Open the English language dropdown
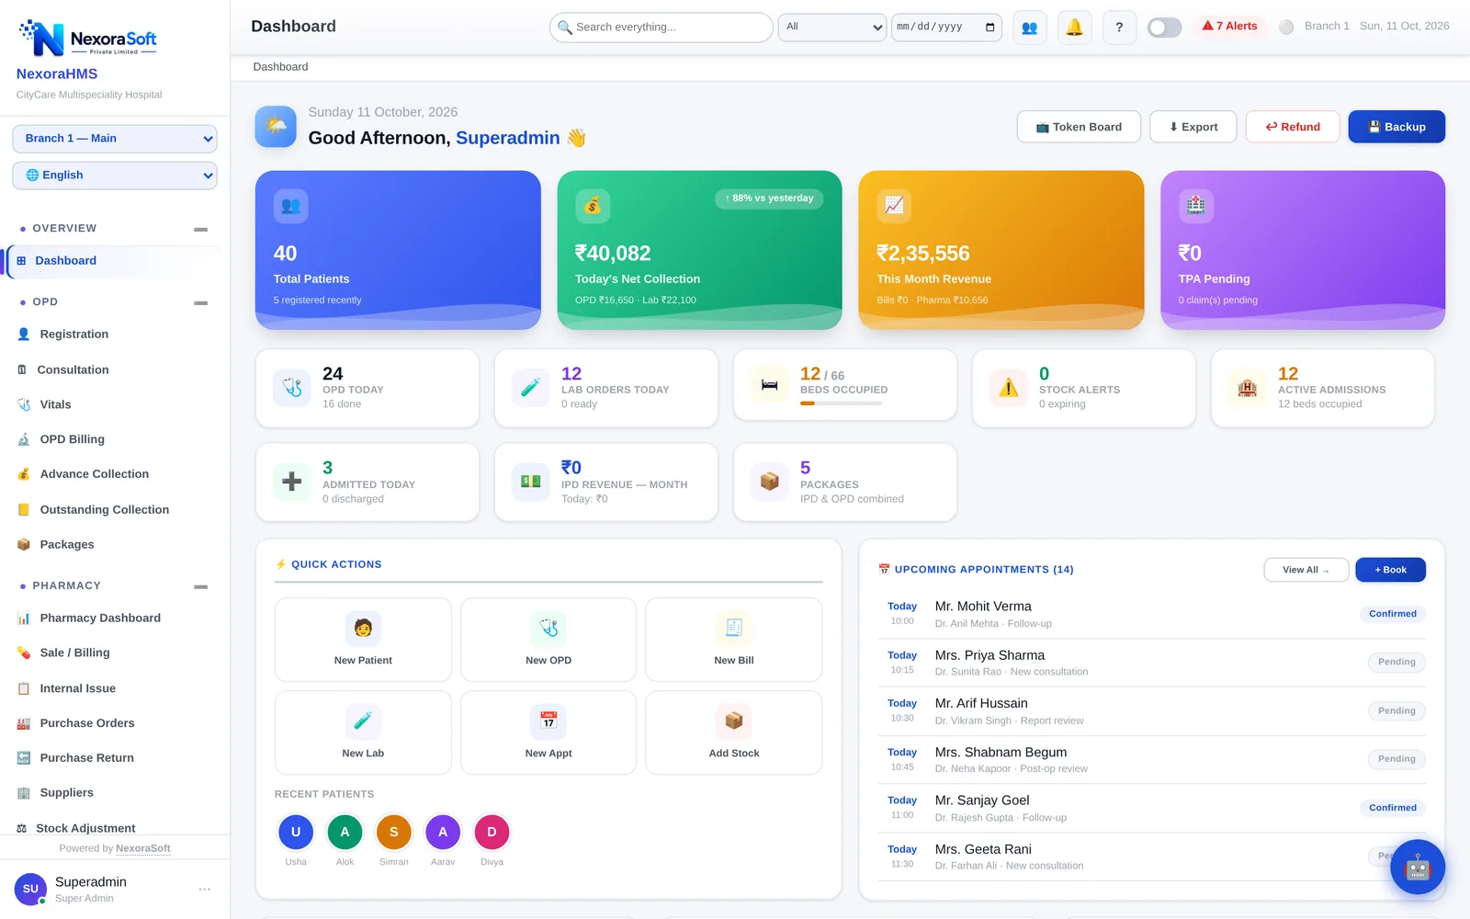 pos(115,176)
